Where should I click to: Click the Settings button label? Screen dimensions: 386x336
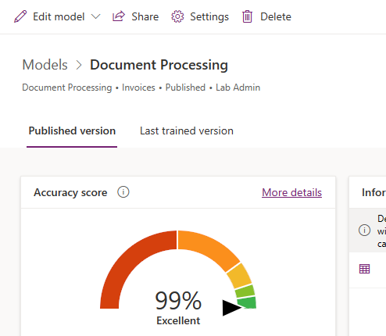pos(209,16)
